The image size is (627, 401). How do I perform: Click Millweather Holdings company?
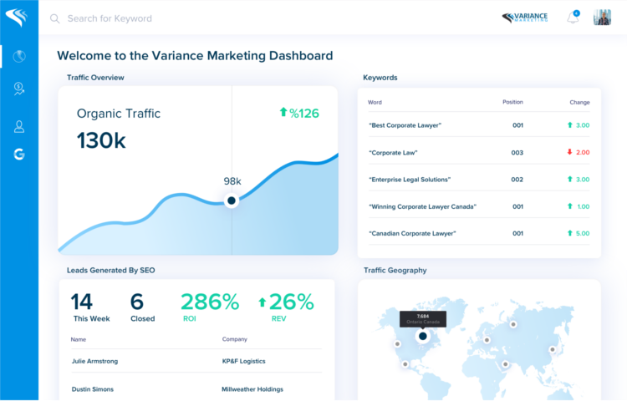pyautogui.click(x=252, y=389)
